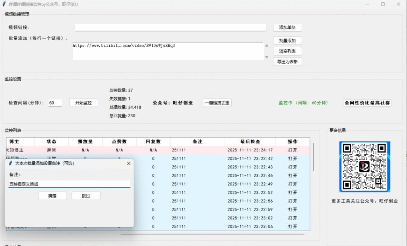Confirm the remark dialog with 确定
Image resolution: width=407 pixels, height=246 pixels.
52,196
